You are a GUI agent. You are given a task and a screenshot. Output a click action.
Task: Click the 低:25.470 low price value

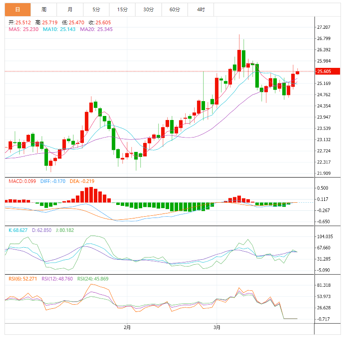[73, 22]
